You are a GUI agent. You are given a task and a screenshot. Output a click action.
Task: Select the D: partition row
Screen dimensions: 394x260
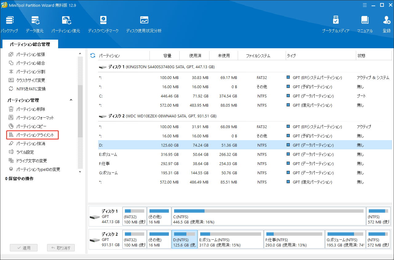(x=245, y=145)
